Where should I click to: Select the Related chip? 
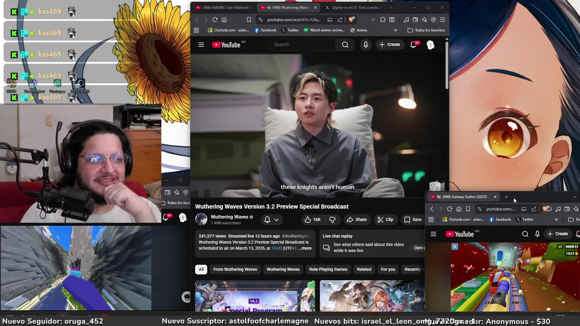click(x=364, y=269)
